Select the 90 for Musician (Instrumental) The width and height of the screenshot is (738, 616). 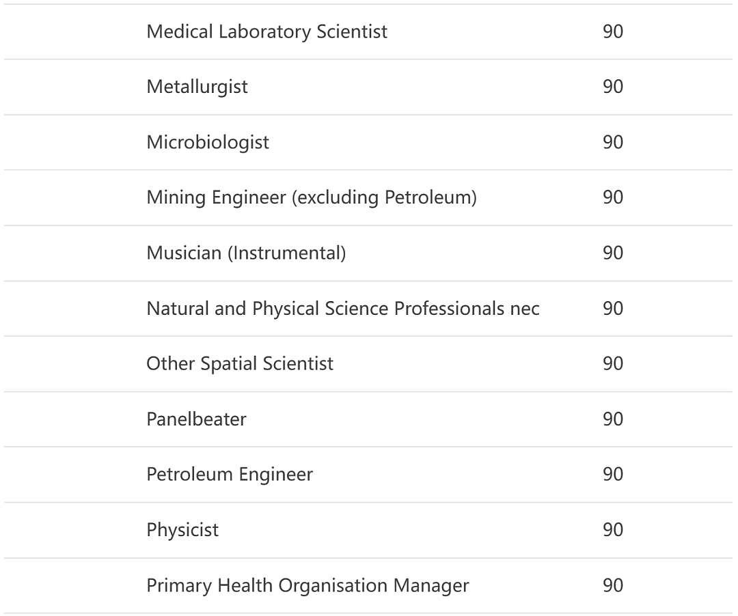pos(613,253)
